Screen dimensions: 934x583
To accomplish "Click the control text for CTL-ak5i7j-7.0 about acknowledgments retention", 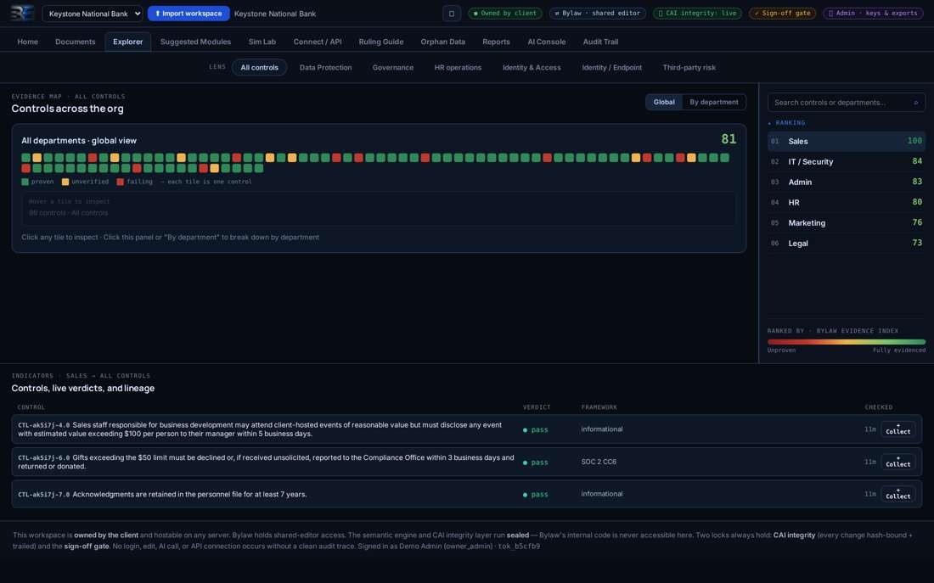I will [189, 494].
